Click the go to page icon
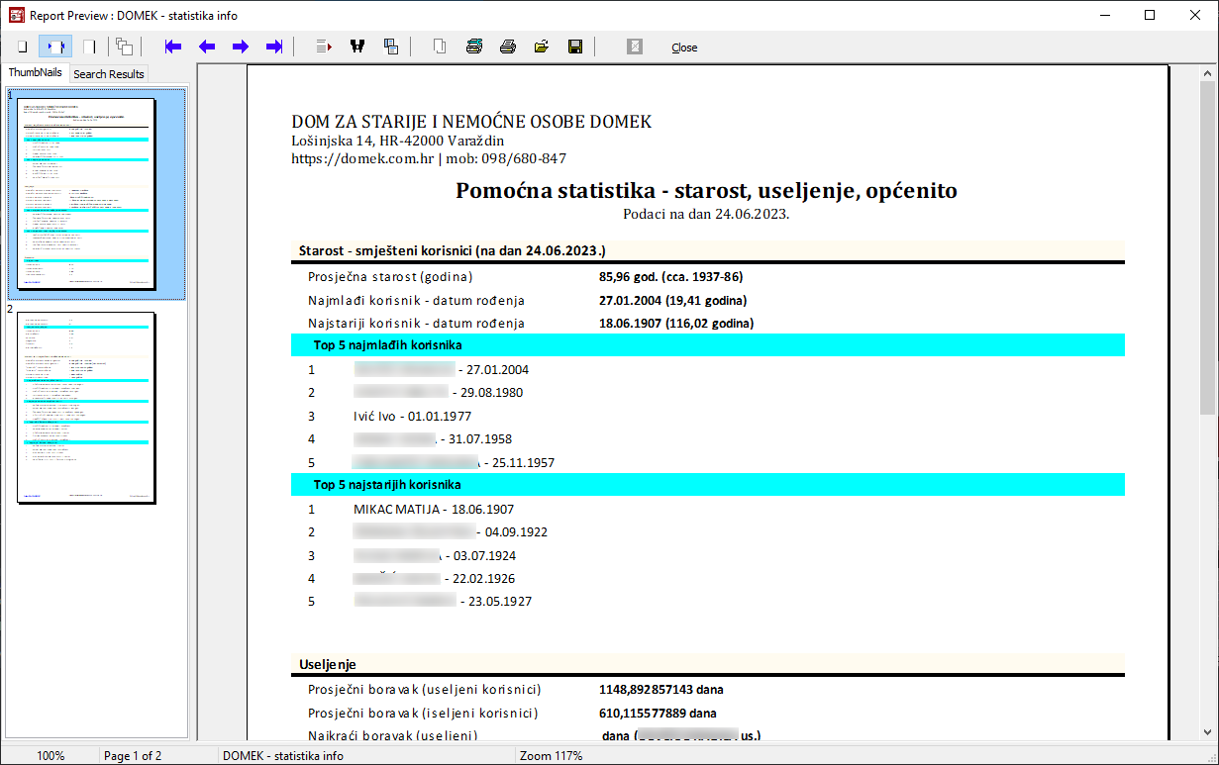Image resolution: width=1219 pixels, height=765 pixels. pos(324,47)
